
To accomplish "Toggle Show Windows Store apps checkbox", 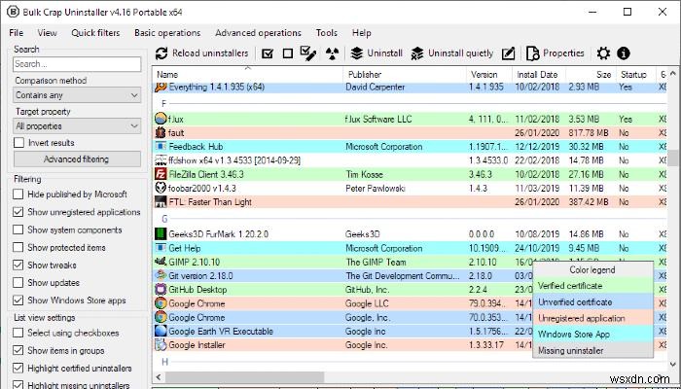I will 18,300.
